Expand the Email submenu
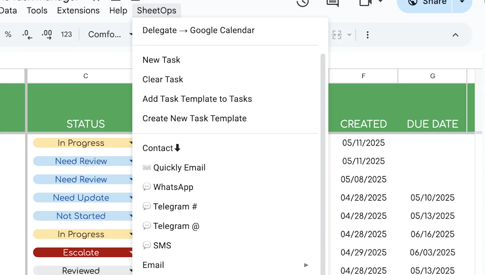 tap(306, 265)
